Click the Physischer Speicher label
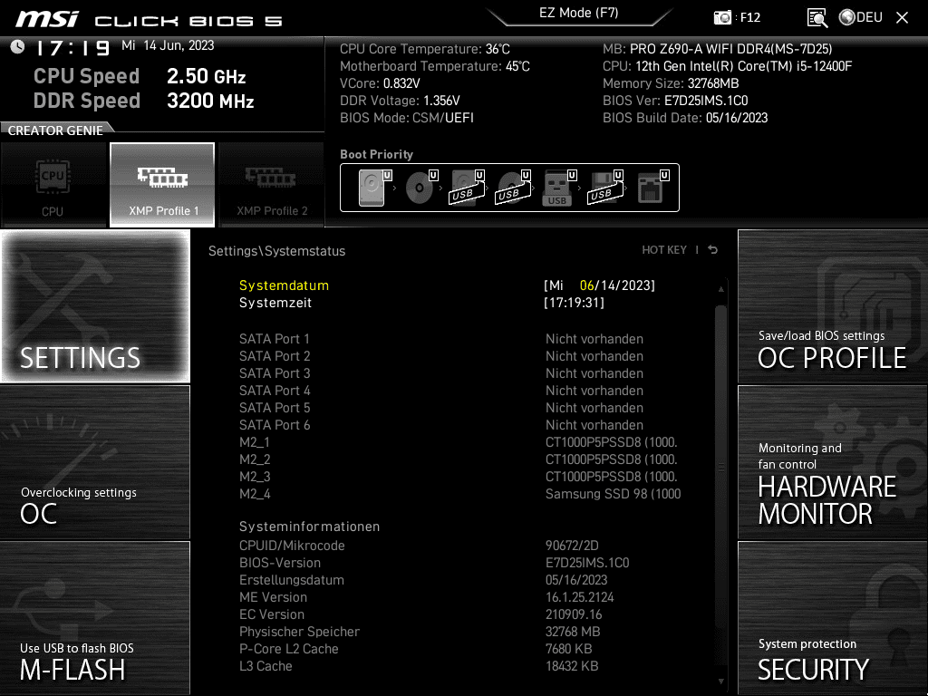 pyautogui.click(x=299, y=632)
